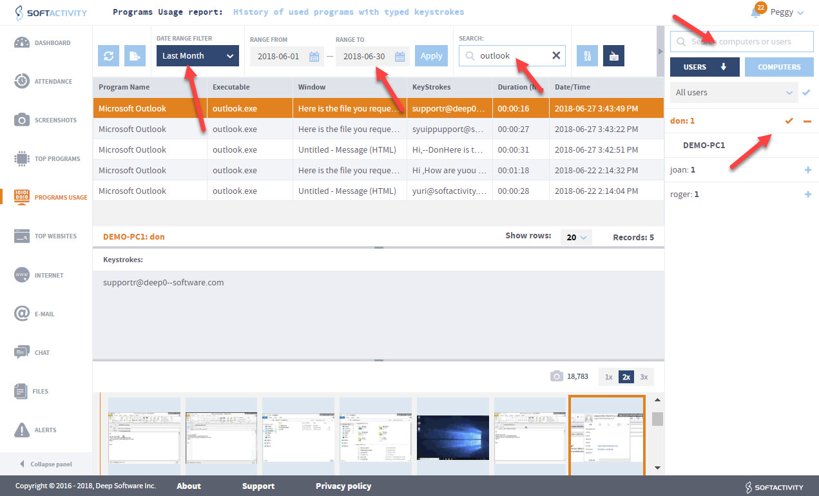Select the orange-highlighted screenshot thumbnail
The width and height of the screenshot is (819, 496).
click(x=607, y=435)
